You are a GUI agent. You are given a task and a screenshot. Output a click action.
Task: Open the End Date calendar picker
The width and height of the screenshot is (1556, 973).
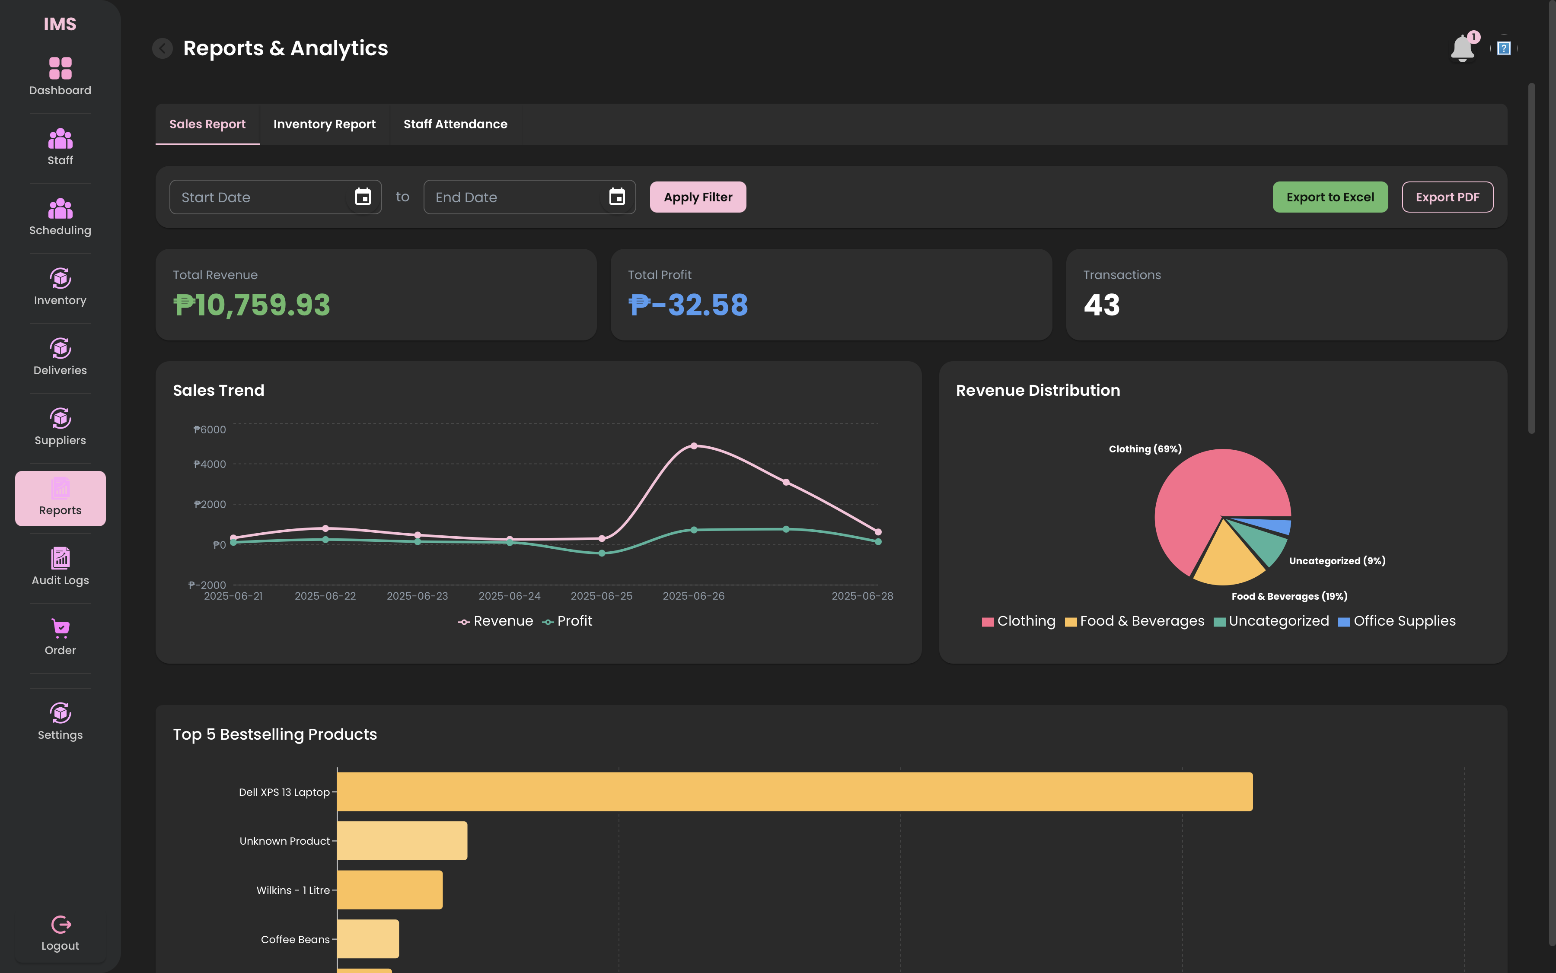click(x=617, y=197)
